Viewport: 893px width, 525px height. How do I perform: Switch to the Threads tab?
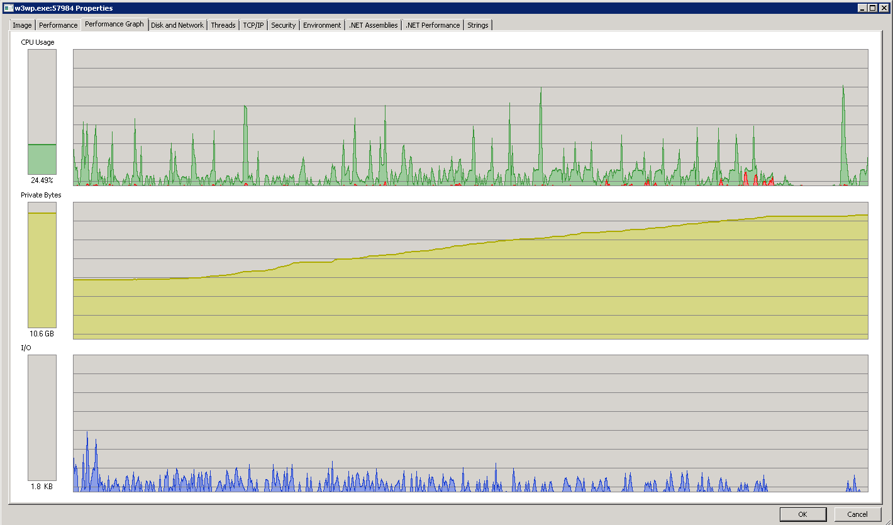tap(223, 25)
